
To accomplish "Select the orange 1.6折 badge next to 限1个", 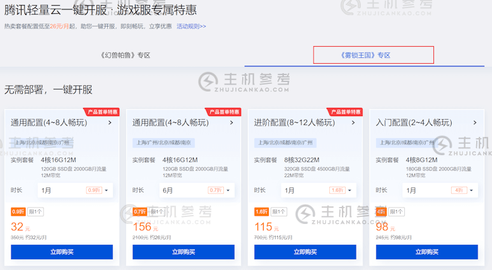I will (x=262, y=212).
